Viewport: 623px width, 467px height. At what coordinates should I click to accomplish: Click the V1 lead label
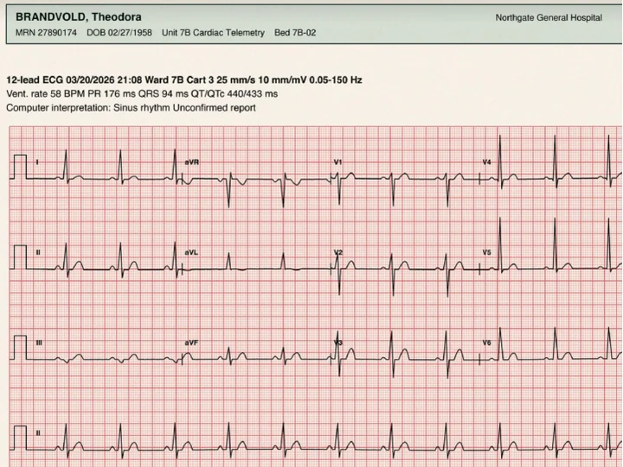click(337, 162)
